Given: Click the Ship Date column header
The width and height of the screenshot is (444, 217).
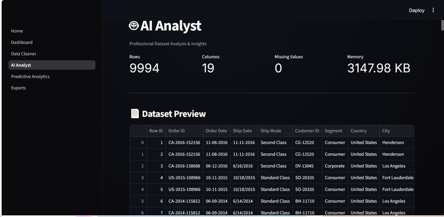Looking at the screenshot, I should [x=244, y=131].
